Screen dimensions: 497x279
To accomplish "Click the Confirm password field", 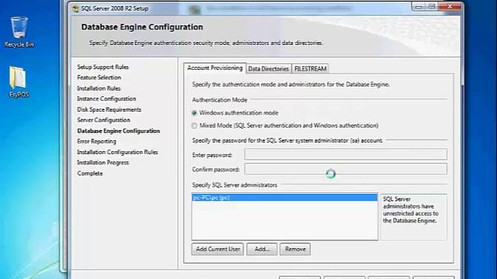I will 346,169.
